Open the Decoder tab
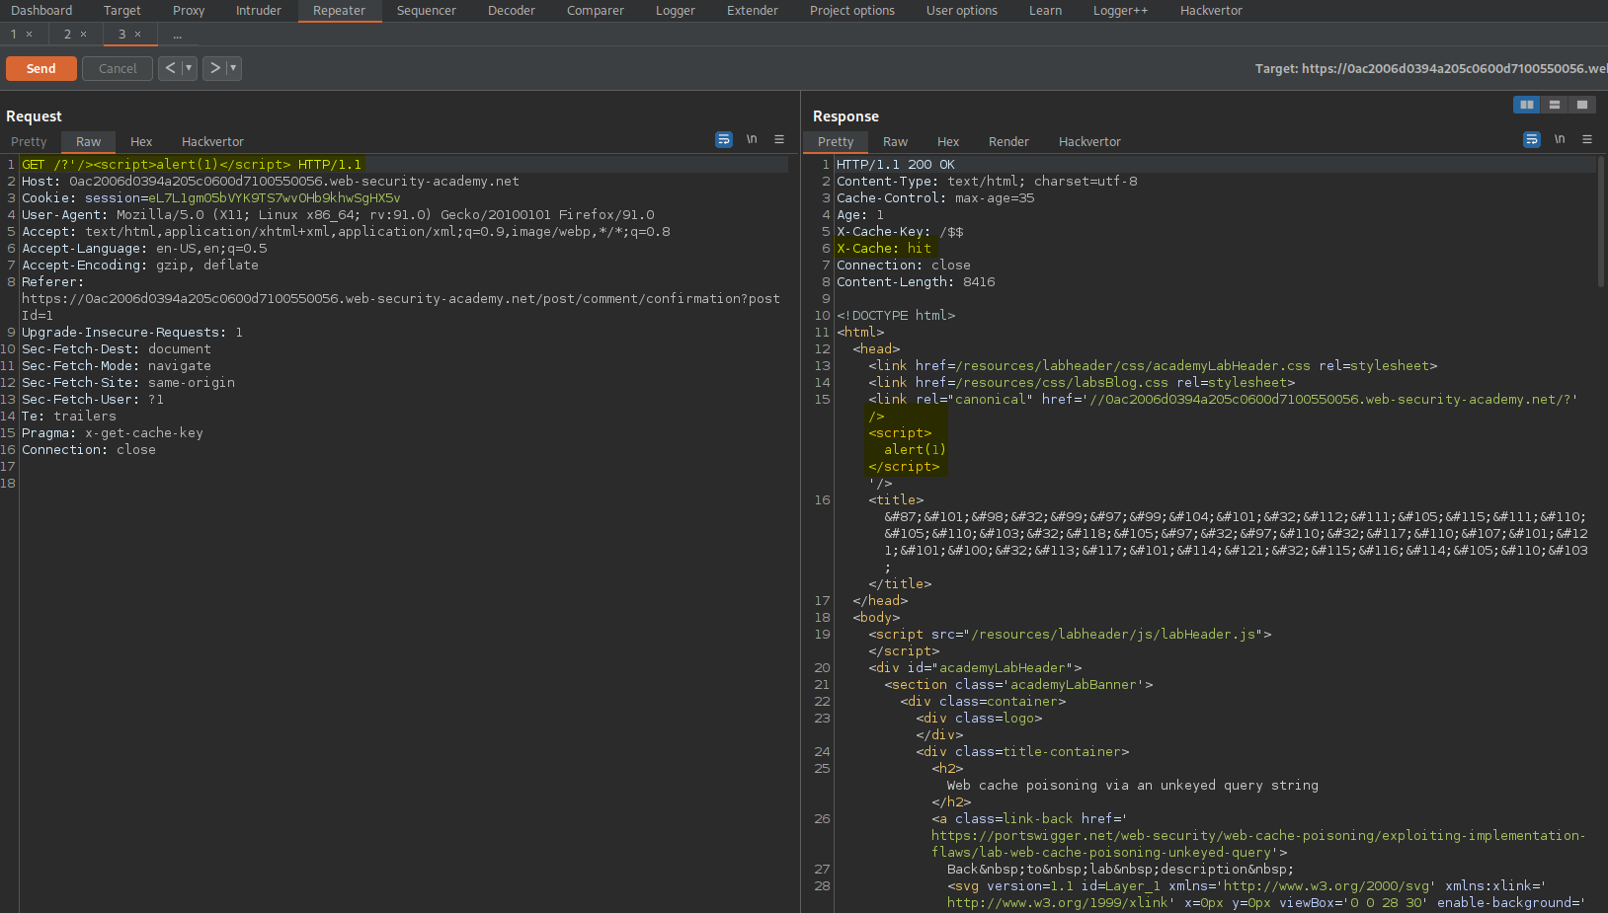Screen dimensions: 1608x913 [x=512, y=11]
